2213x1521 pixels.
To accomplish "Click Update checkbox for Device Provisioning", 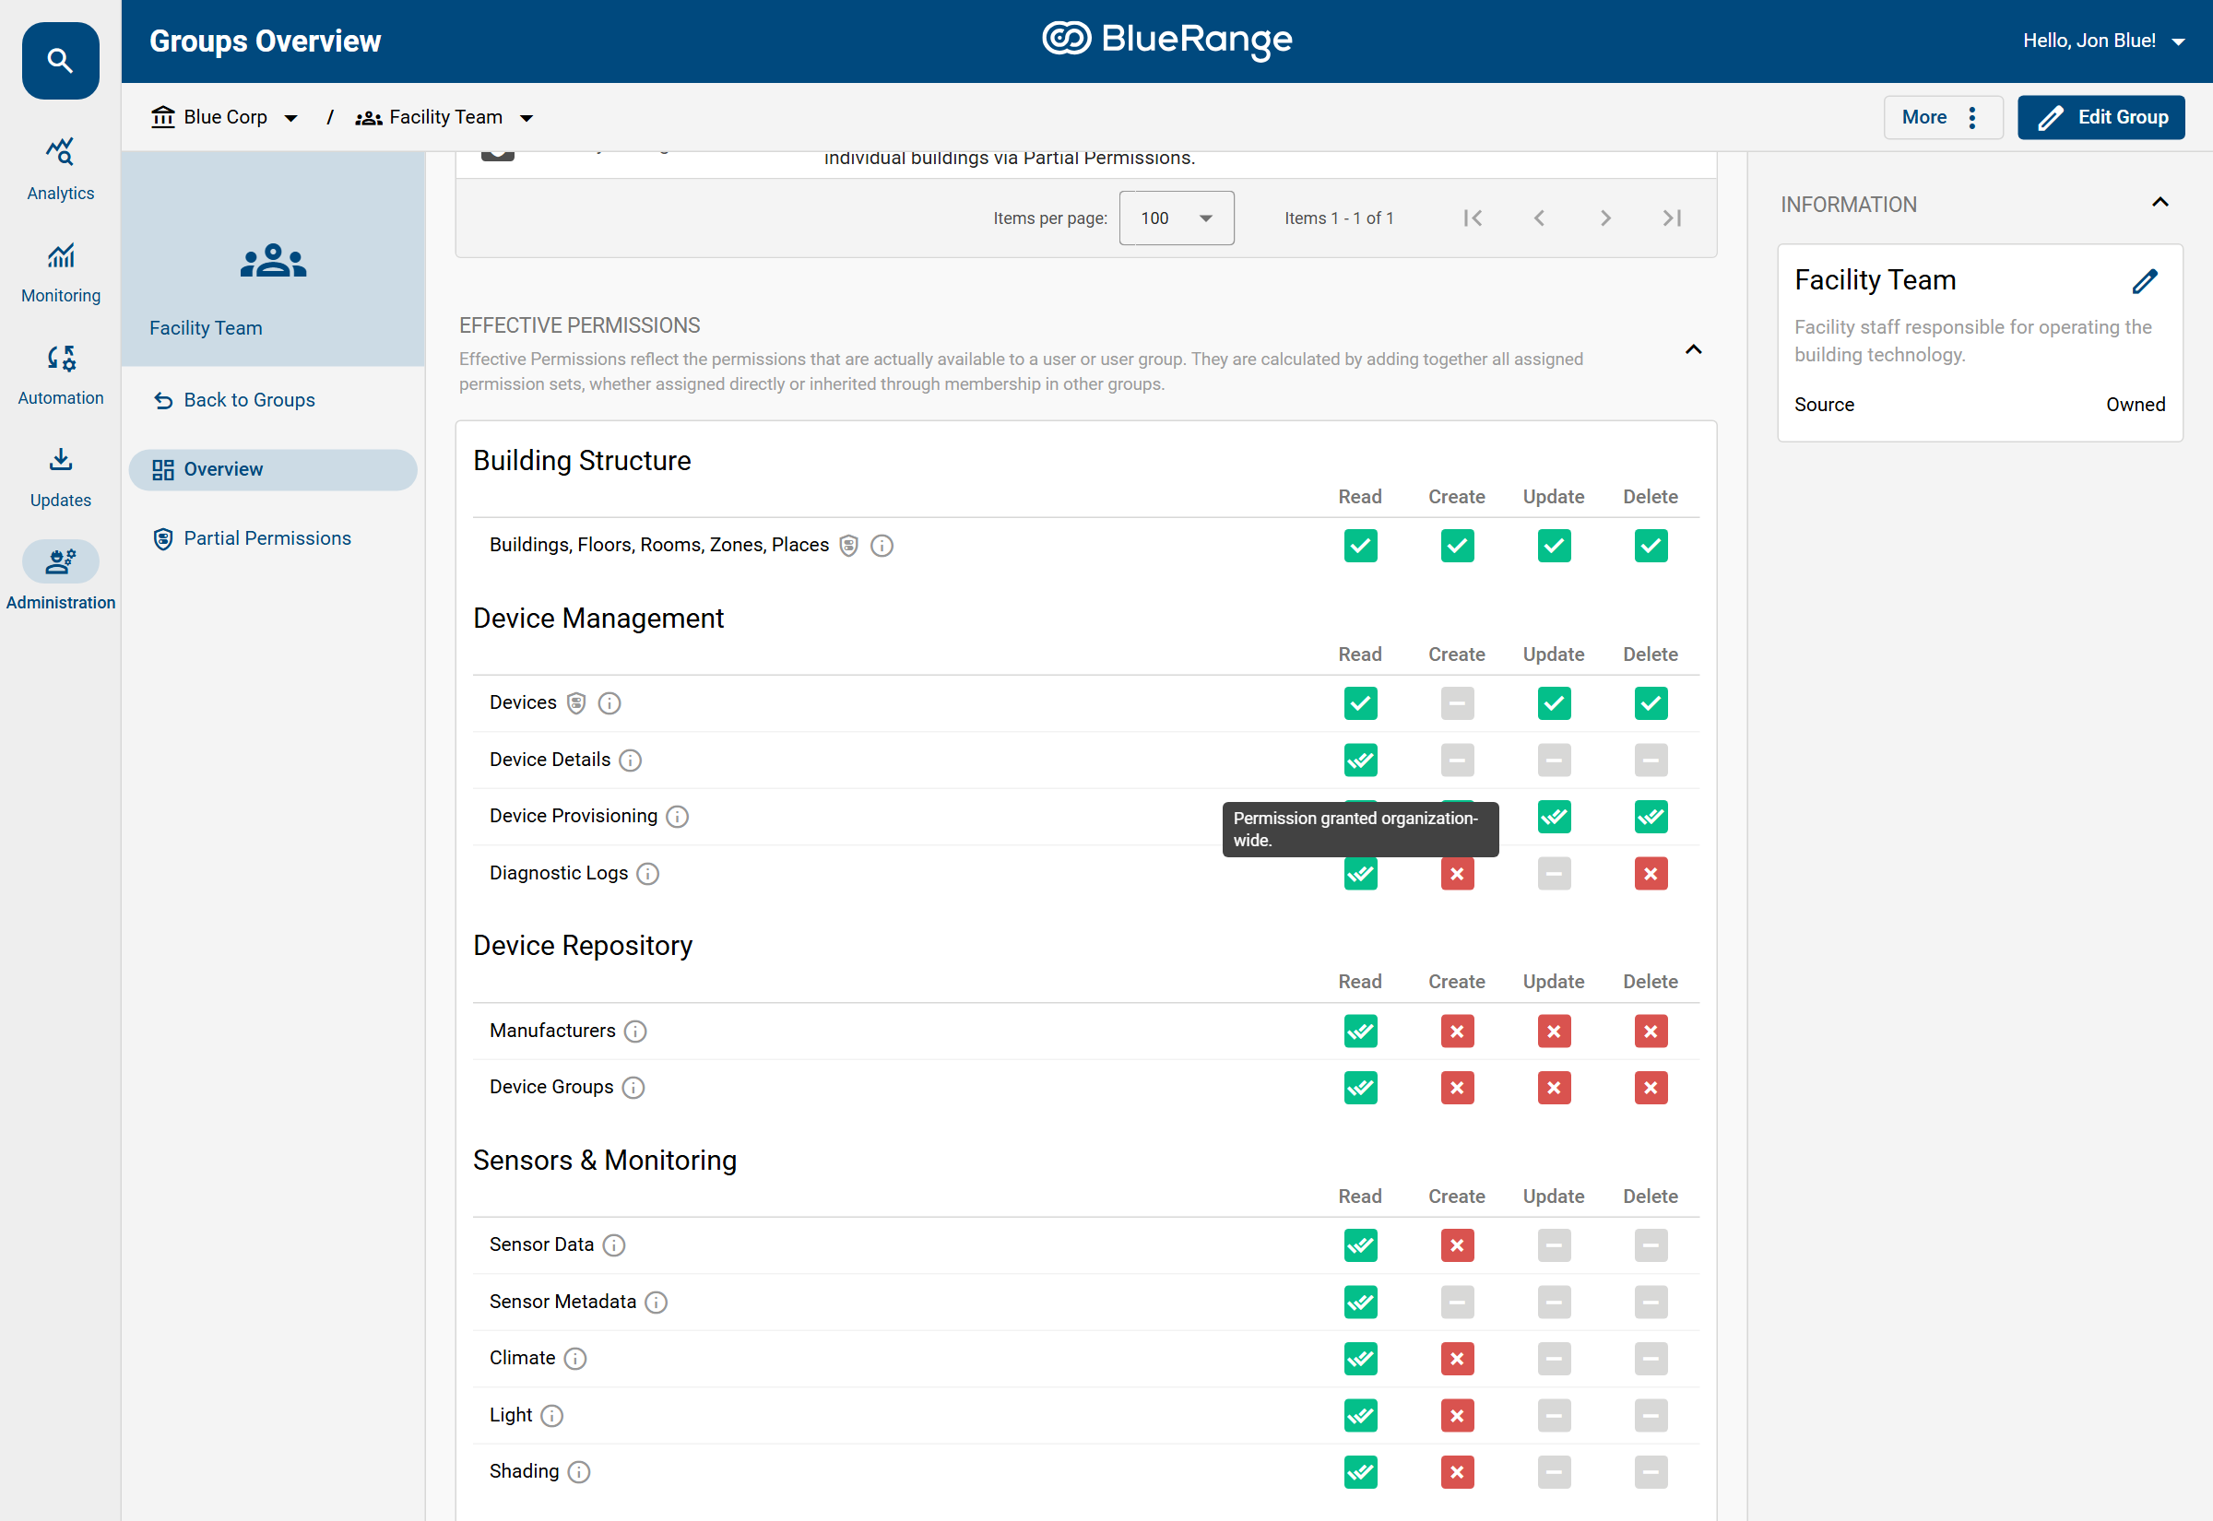I will 1554,817.
